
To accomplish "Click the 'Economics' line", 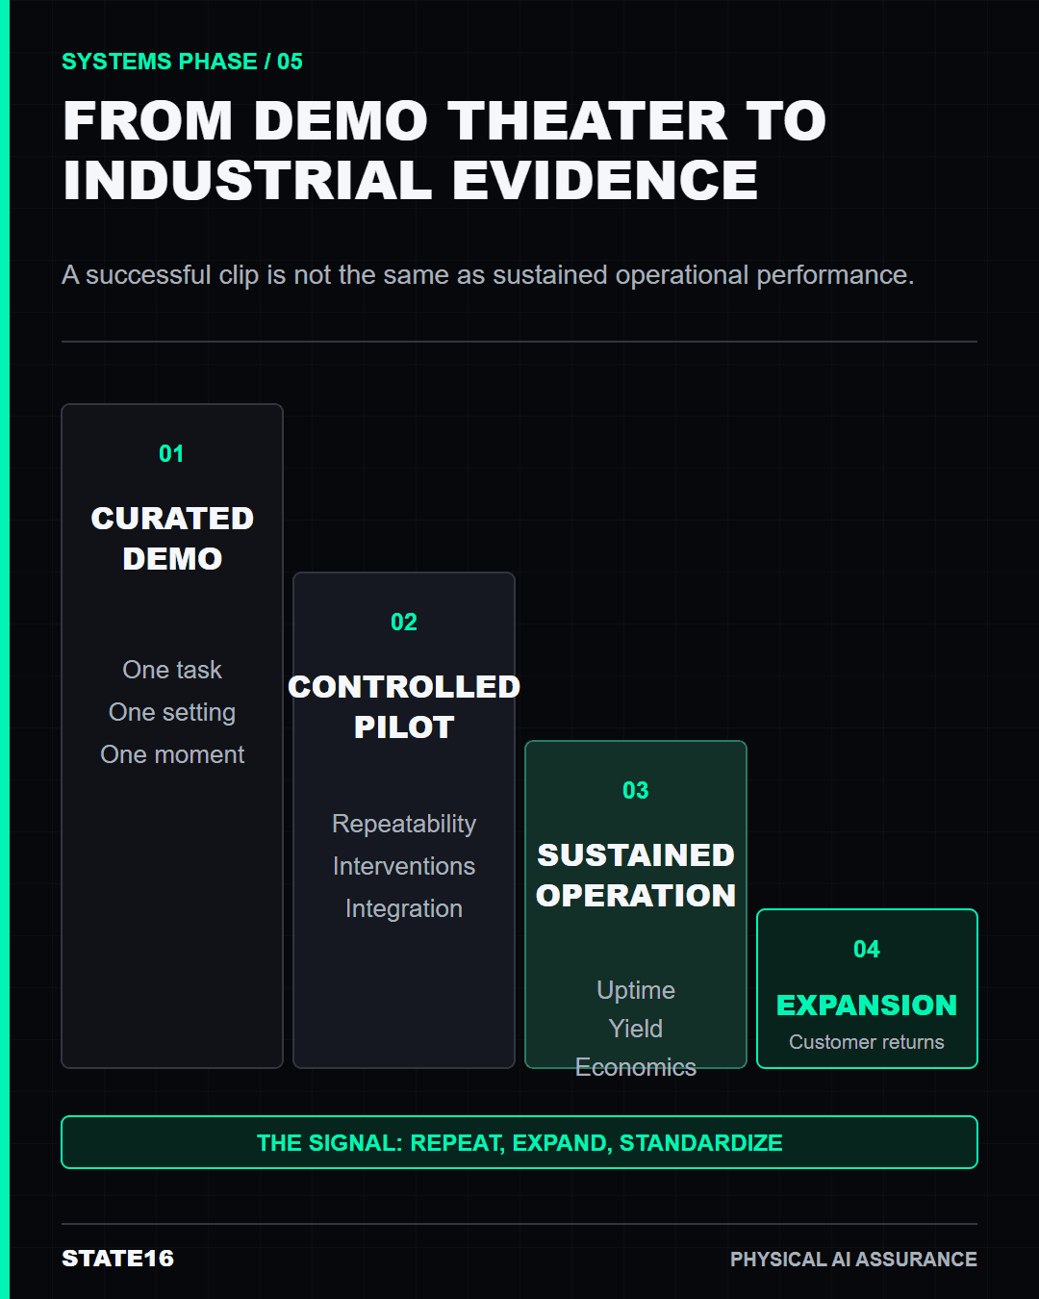I will coord(636,1067).
